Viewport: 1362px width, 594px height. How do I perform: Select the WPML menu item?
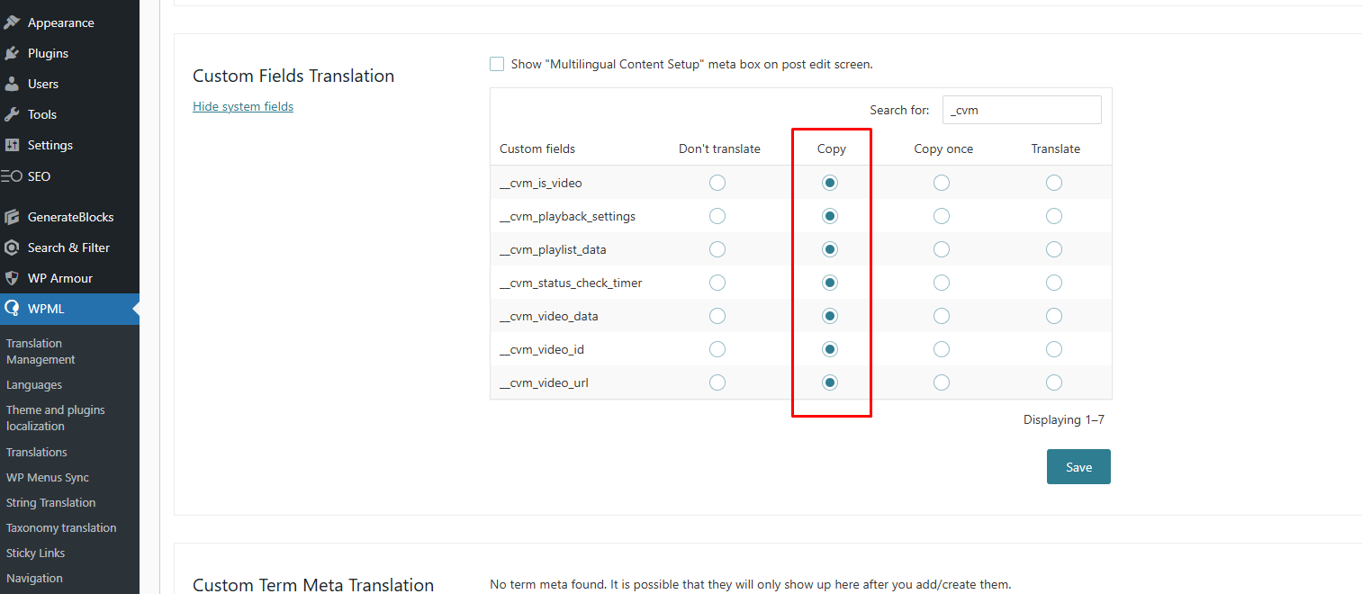click(x=69, y=309)
